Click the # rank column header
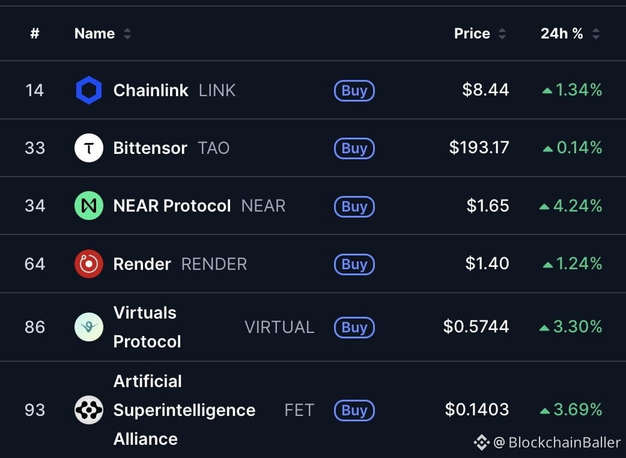626x458 pixels. (x=35, y=34)
